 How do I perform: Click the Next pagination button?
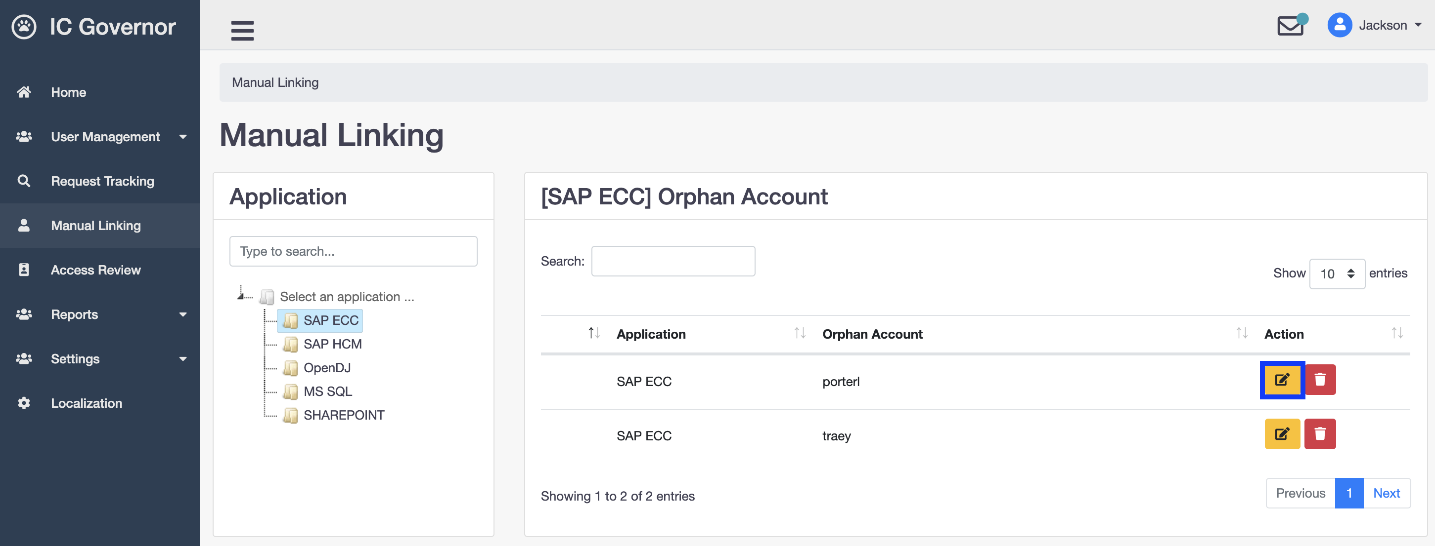pos(1388,493)
